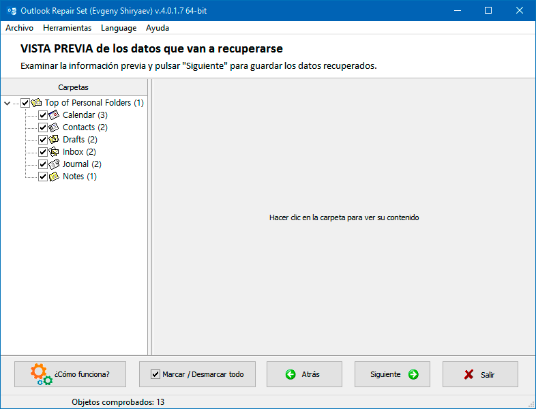Uncheck the Calendar folder checkbox
Image resolution: width=536 pixels, height=409 pixels.
point(43,115)
